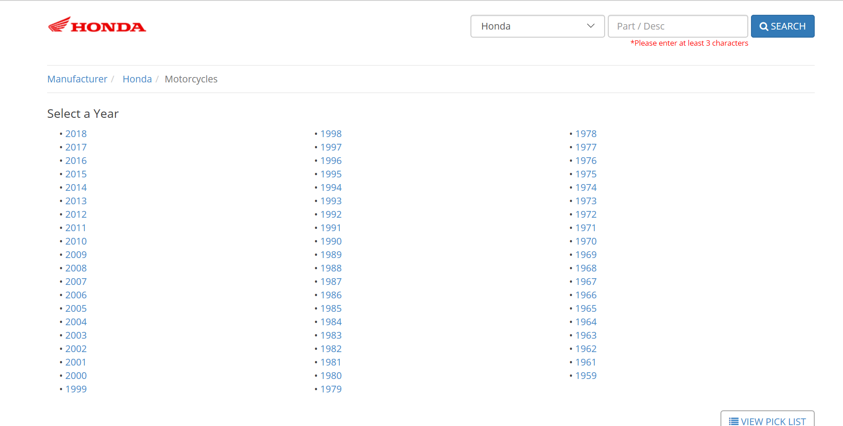Select year 2010
843x426 pixels.
76,241
